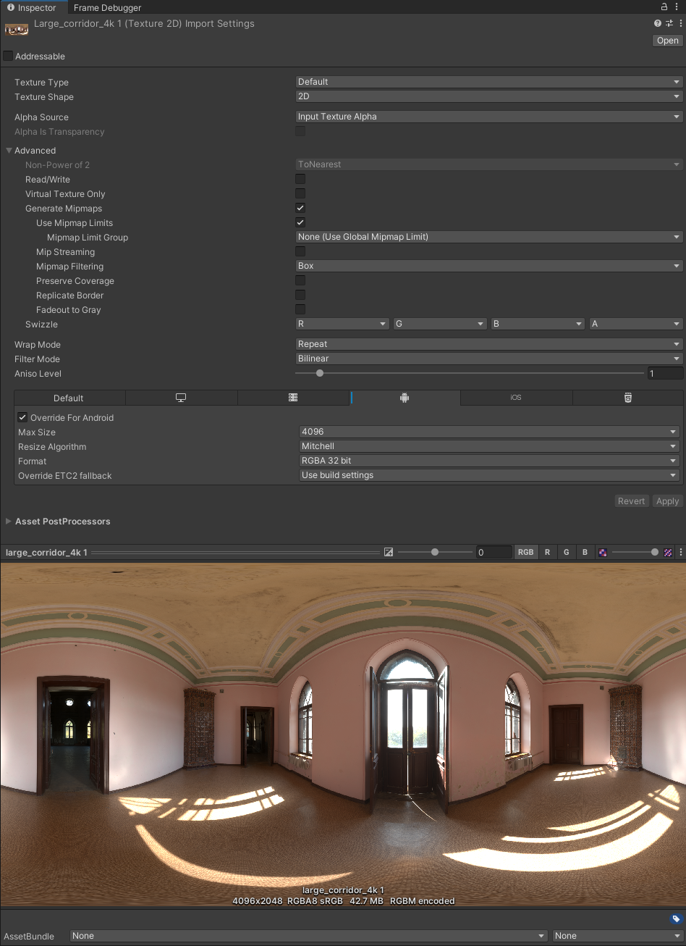Screen dimensions: 686x946
Task: Click the Apply button
Action: click(x=666, y=501)
